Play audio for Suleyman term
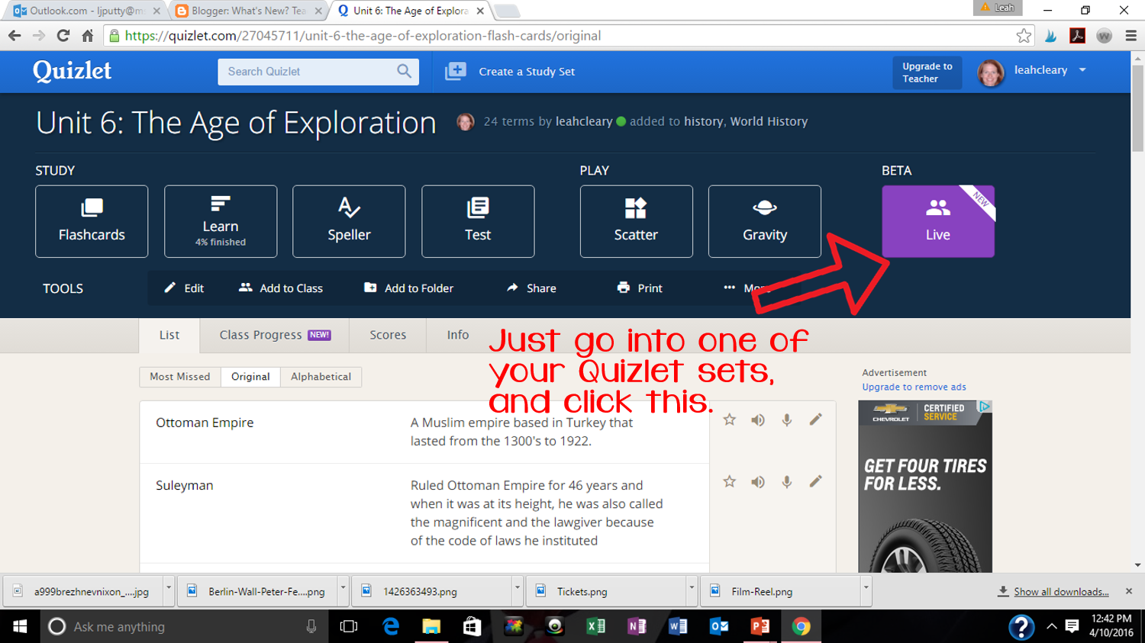This screenshot has width=1145, height=643. pos(758,482)
